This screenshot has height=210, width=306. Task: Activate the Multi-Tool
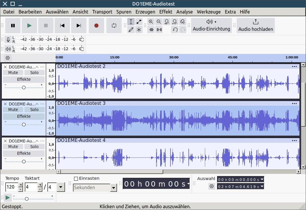[x=138, y=29]
